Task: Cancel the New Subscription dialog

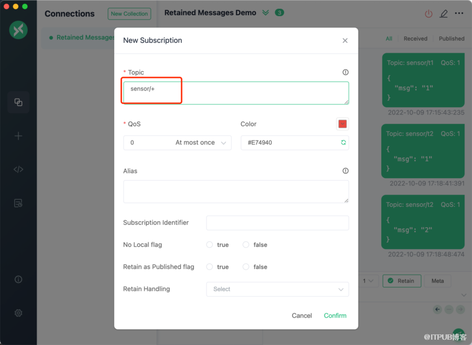Action: (x=302, y=315)
